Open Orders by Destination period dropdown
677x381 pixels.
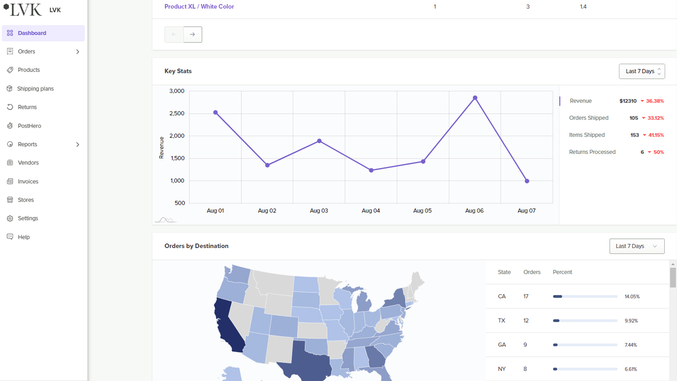(x=636, y=246)
